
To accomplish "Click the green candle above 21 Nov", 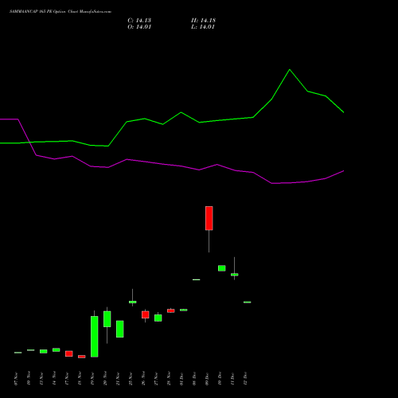I will click(x=120, y=329).
